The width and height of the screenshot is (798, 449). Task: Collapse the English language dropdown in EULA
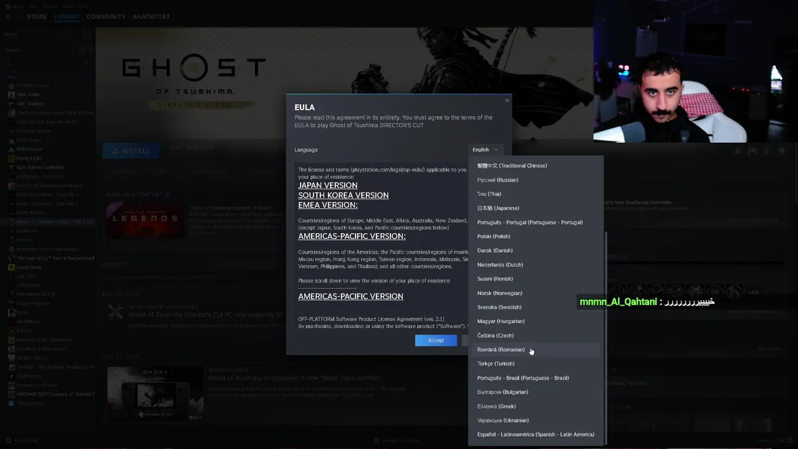[486, 150]
